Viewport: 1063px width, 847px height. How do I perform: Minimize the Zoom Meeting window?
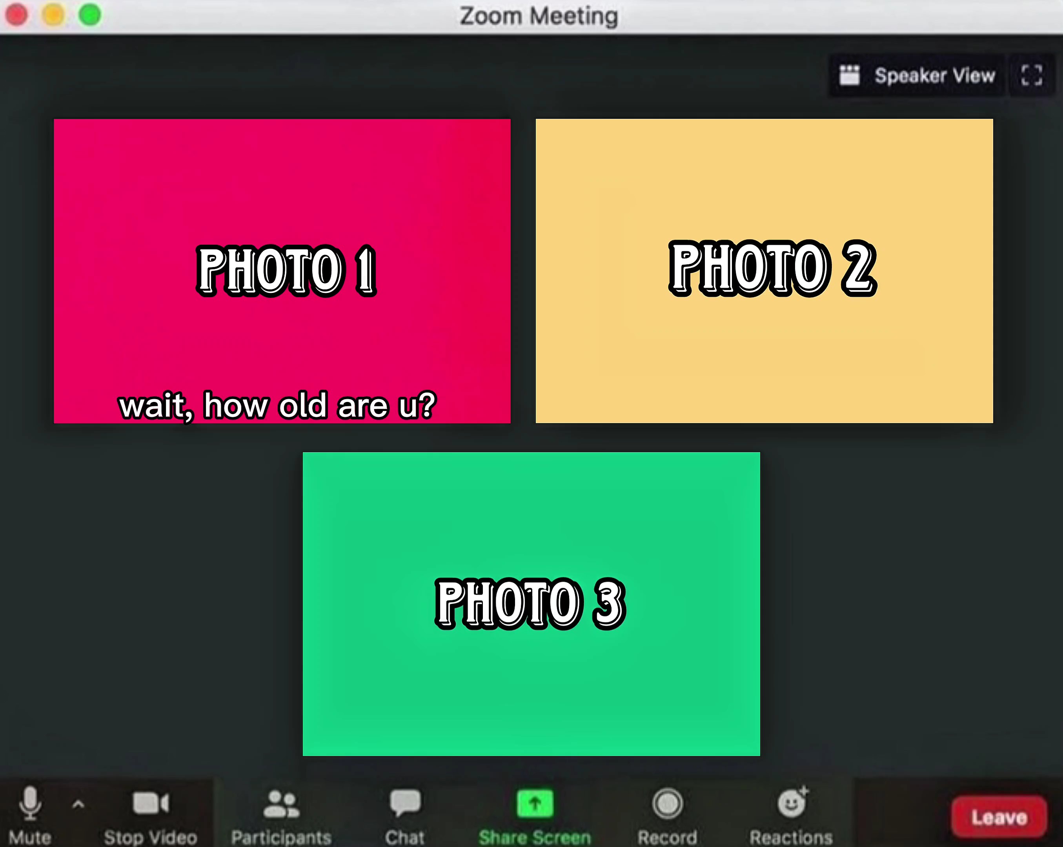pyautogui.click(x=53, y=15)
